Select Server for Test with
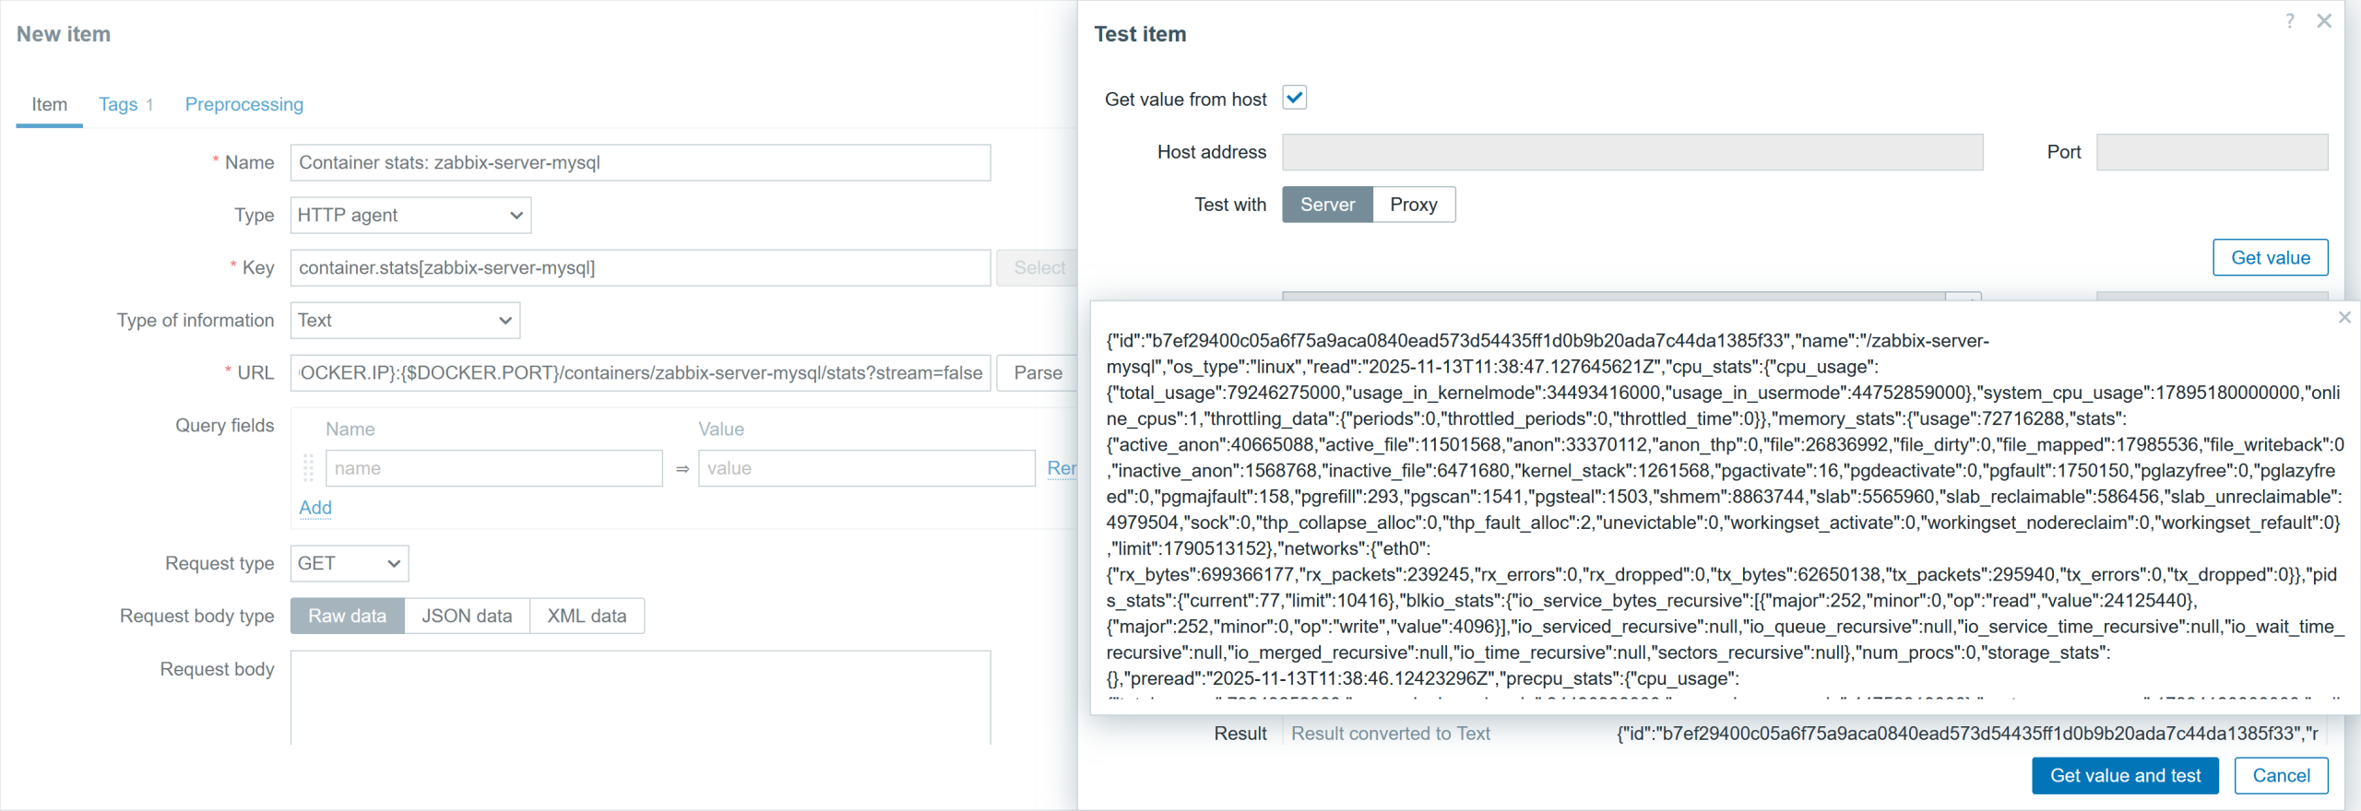The height and width of the screenshot is (811, 2361). coord(1327,205)
